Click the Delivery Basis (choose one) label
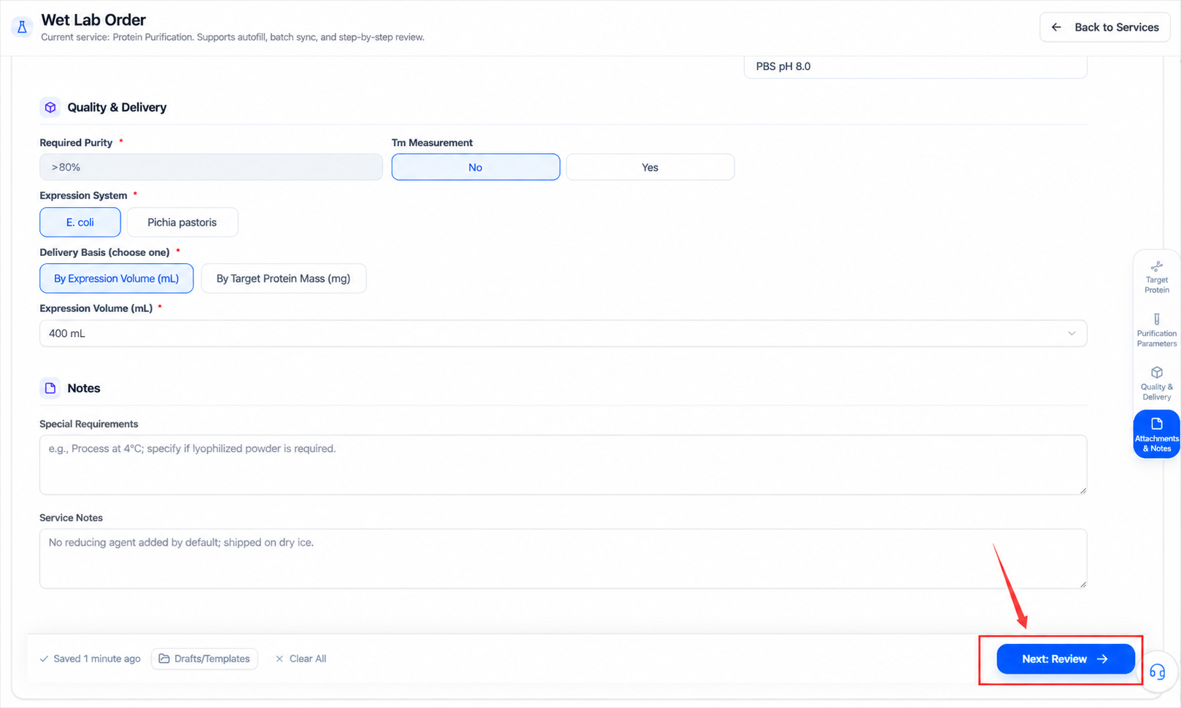 coord(104,252)
